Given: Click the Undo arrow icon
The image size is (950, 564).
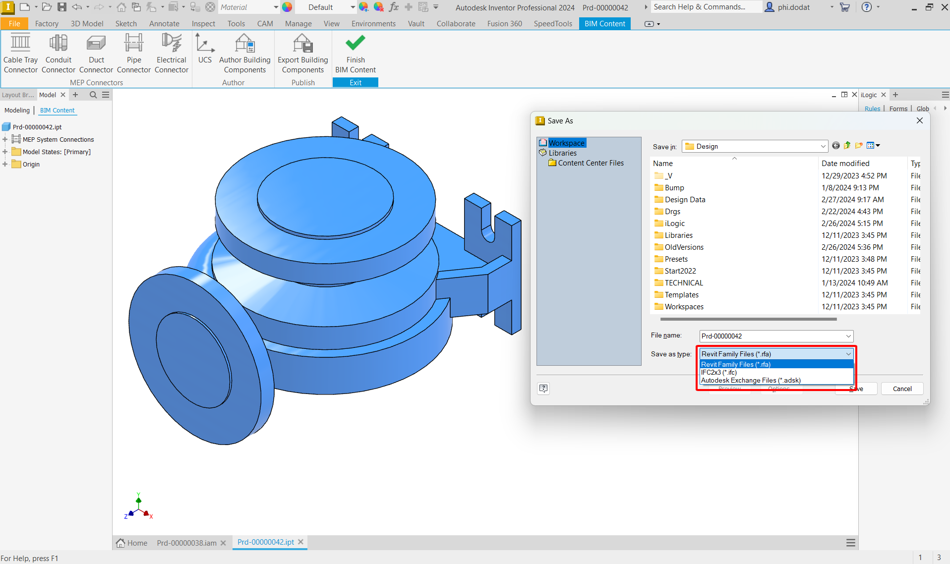Looking at the screenshot, I should point(77,7).
